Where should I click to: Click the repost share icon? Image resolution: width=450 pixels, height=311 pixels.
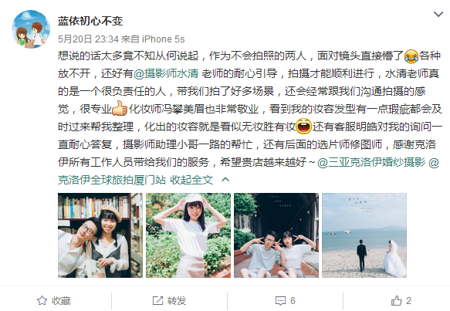157,301
